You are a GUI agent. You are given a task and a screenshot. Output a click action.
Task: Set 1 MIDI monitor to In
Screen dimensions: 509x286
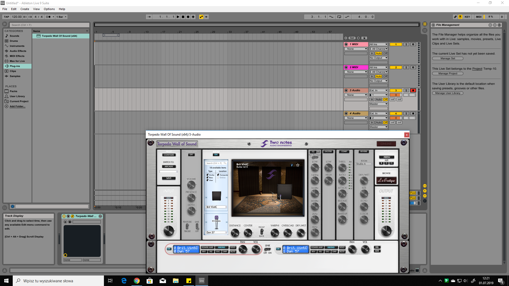372,53
